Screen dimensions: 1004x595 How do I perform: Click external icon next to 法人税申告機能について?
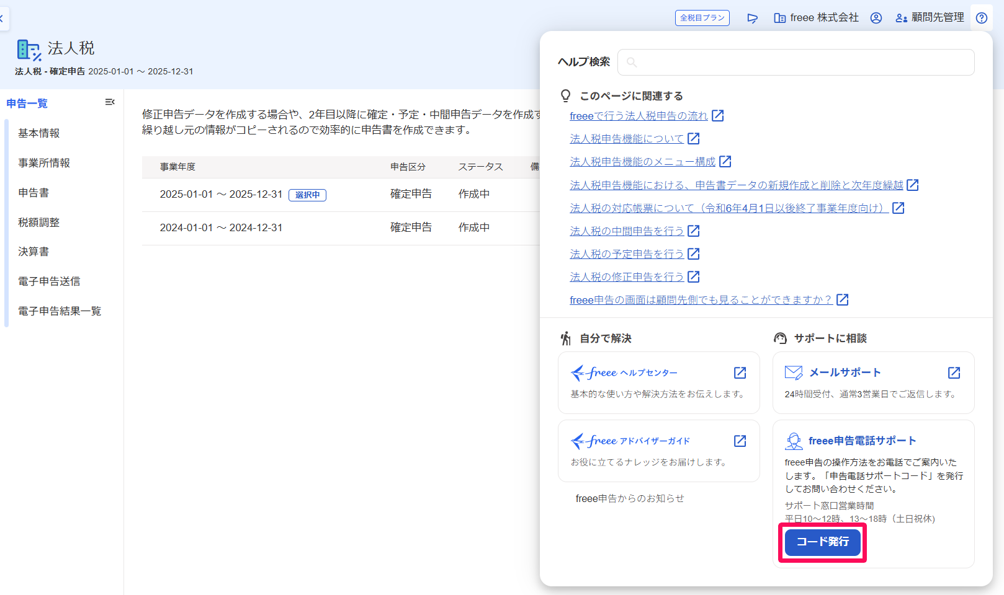694,138
